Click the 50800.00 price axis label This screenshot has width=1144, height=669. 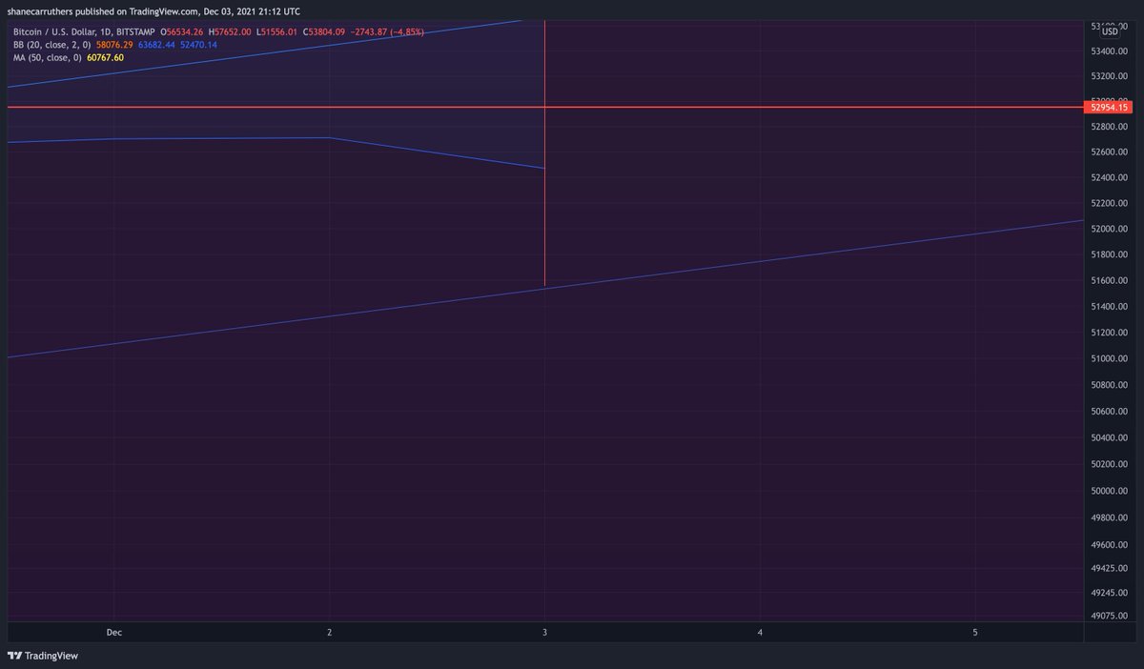(1110, 384)
